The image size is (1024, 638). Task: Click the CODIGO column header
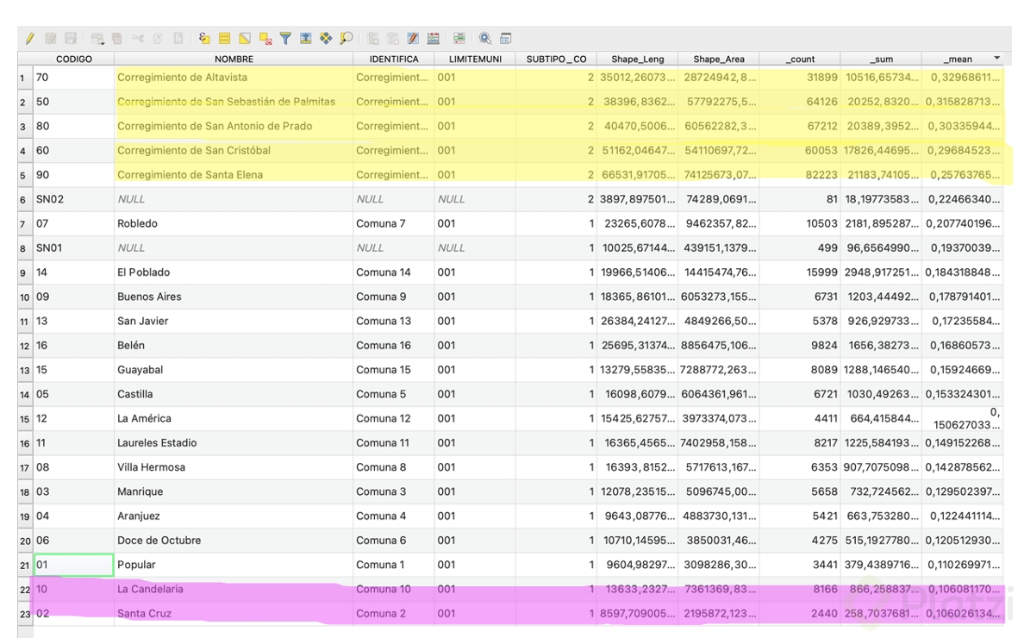[73, 59]
